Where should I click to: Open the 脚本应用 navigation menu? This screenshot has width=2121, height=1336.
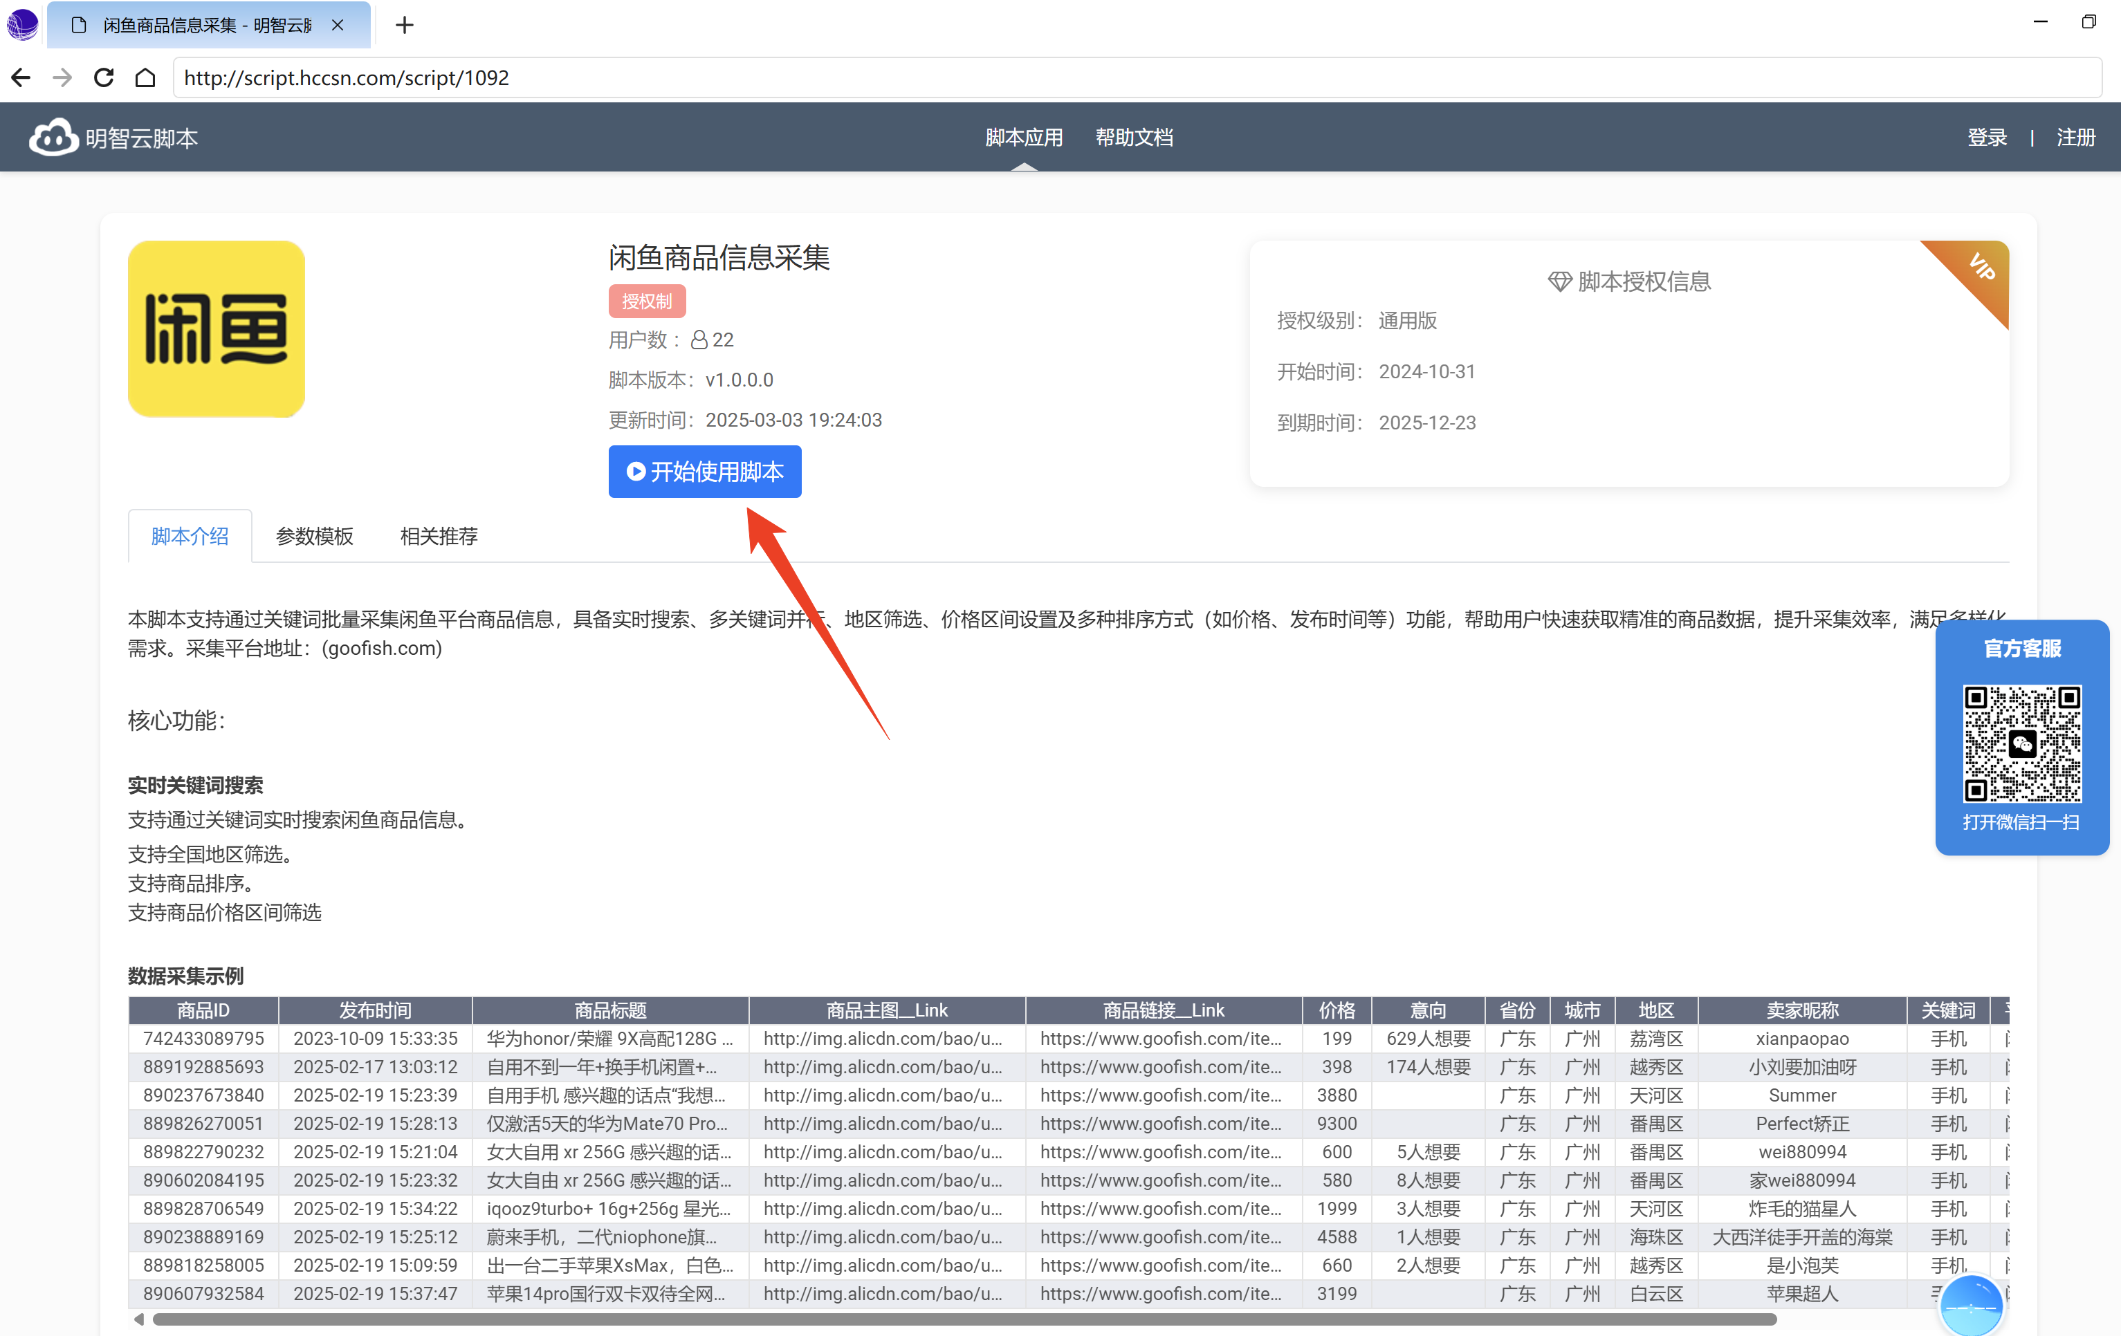point(1024,138)
